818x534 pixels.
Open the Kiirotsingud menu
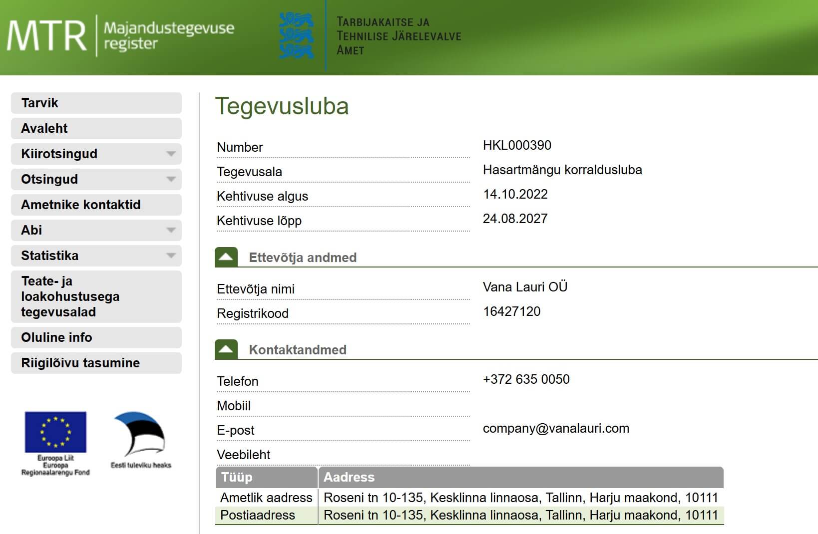click(96, 154)
